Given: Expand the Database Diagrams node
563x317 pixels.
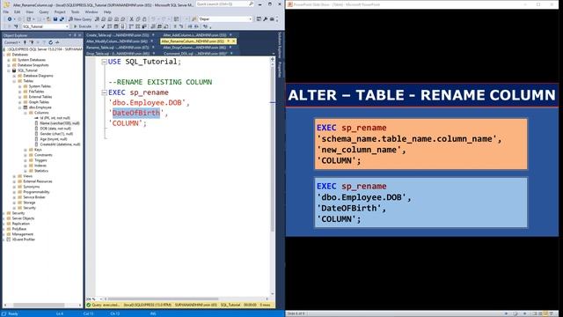Looking at the screenshot, I should [14, 76].
